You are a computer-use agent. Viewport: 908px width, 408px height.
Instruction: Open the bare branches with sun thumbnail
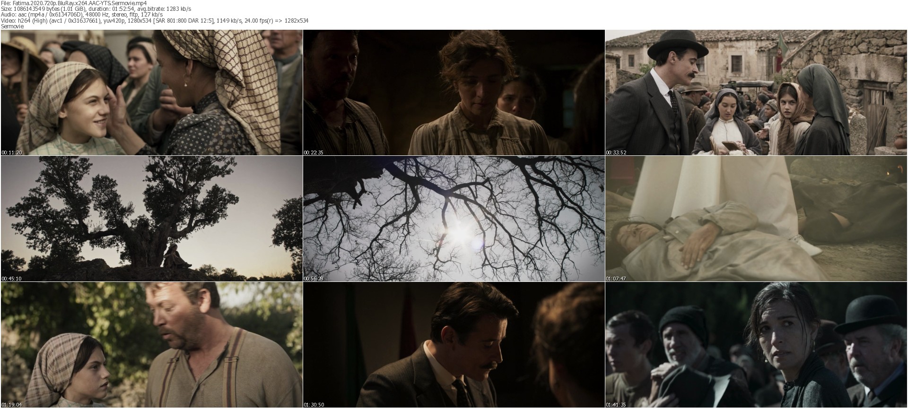click(x=454, y=219)
